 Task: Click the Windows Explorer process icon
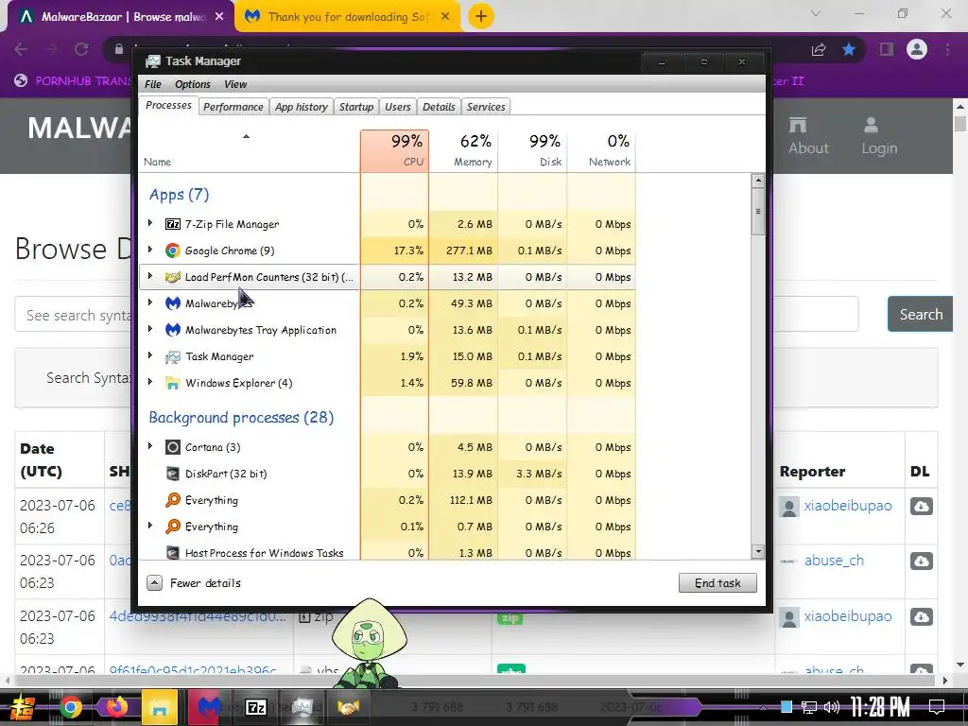[173, 384]
